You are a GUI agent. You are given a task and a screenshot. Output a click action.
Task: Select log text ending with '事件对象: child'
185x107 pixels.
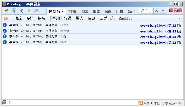[x=38, y=25]
